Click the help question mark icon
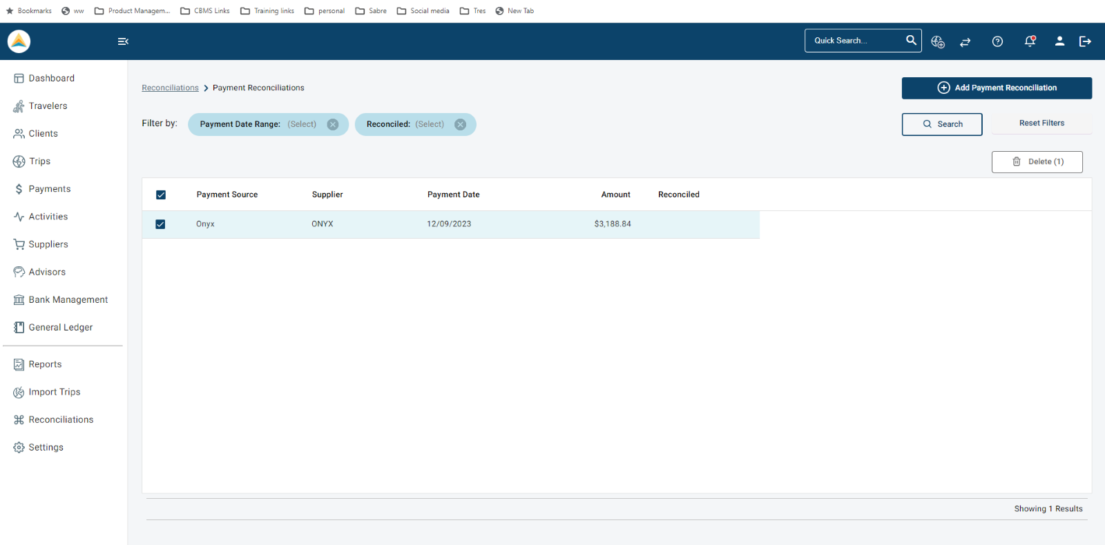Image resolution: width=1105 pixels, height=545 pixels. pyautogui.click(x=997, y=41)
